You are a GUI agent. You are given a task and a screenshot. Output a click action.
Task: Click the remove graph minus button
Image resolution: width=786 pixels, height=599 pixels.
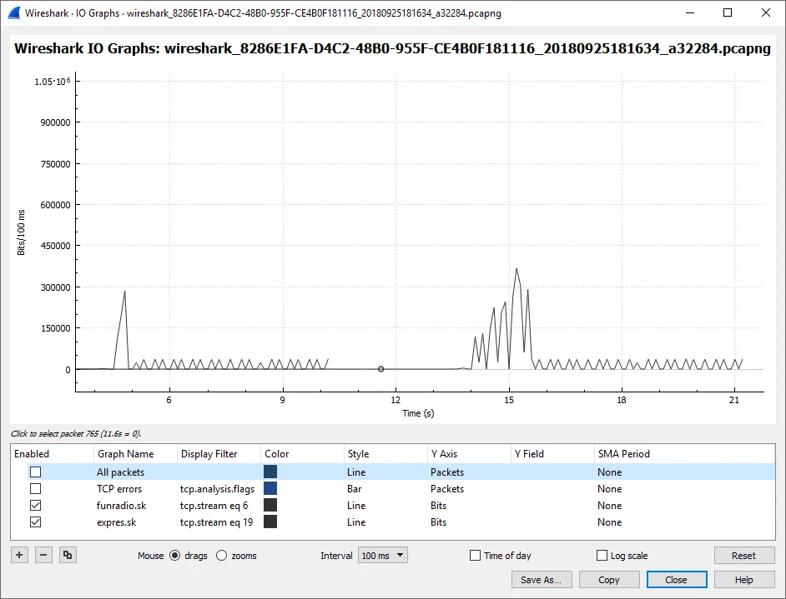coord(43,555)
